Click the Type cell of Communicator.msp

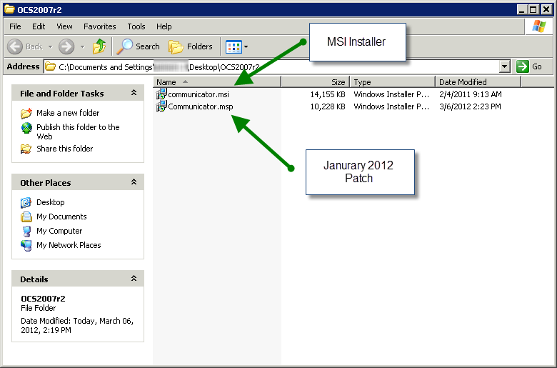pyautogui.click(x=391, y=106)
